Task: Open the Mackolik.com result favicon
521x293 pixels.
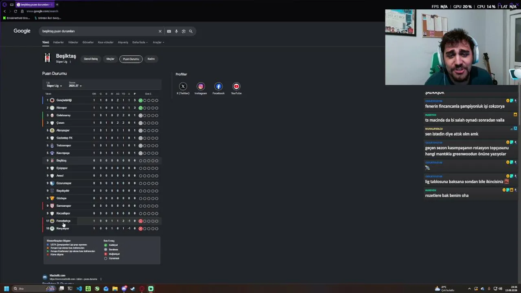Action: 45,277
